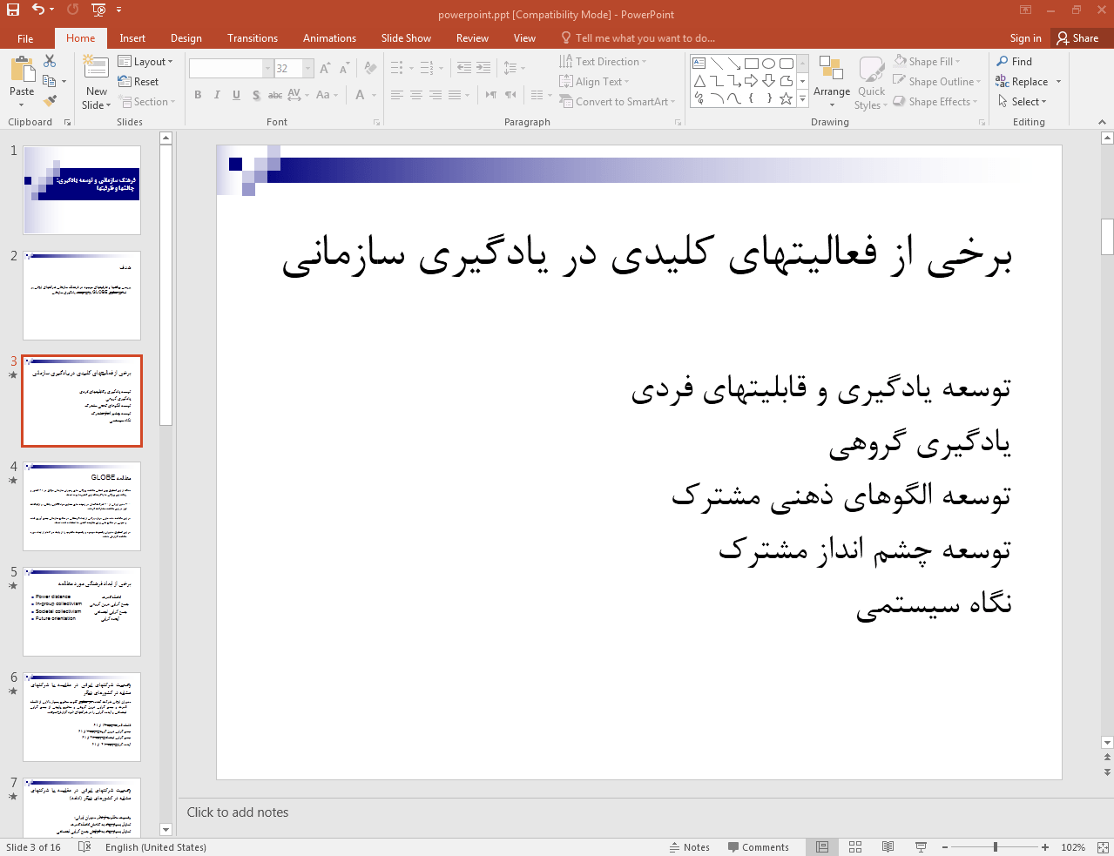Toggle Normal view button in status bar

822,847
